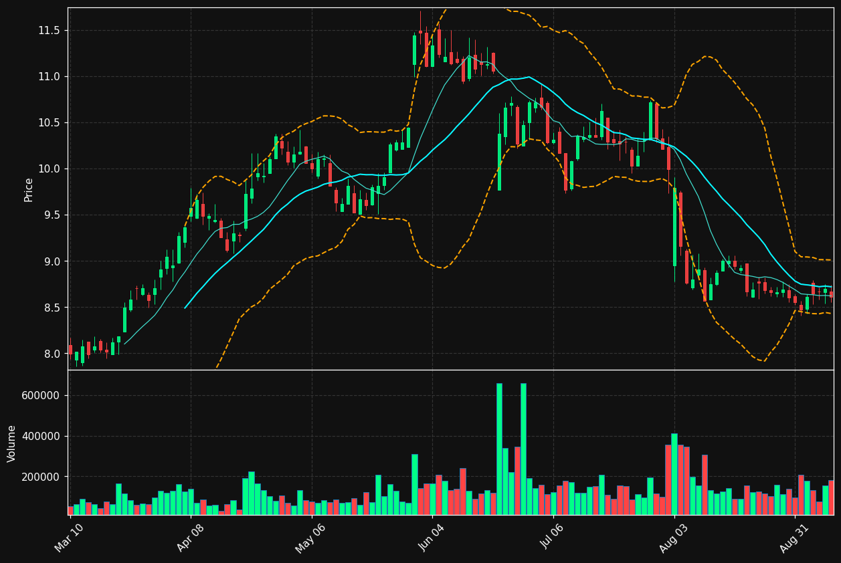
Task: Click the 600000 volume axis label
Action: point(41,396)
